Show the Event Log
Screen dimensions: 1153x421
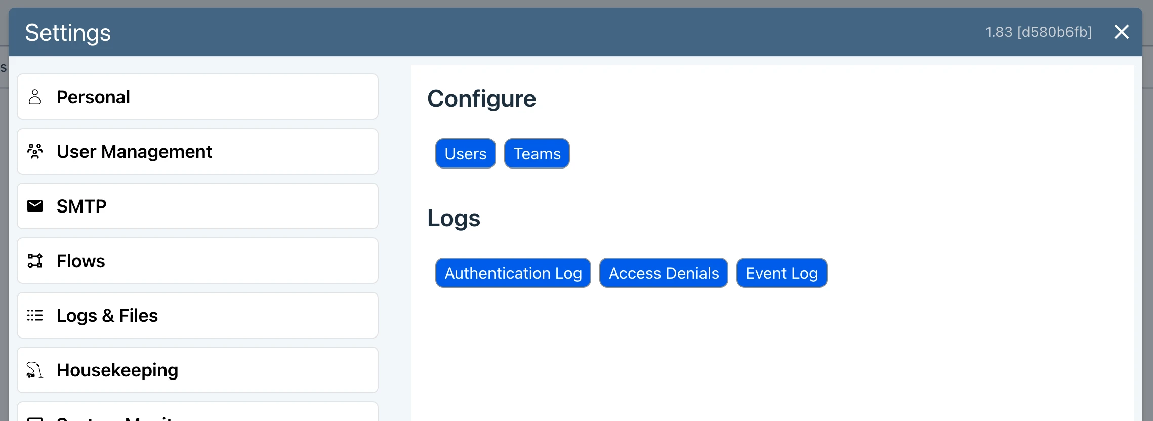[x=781, y=273]
